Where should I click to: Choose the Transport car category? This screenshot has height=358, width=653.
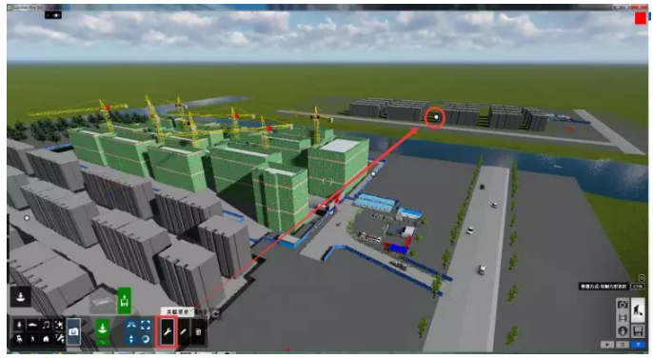32,325
